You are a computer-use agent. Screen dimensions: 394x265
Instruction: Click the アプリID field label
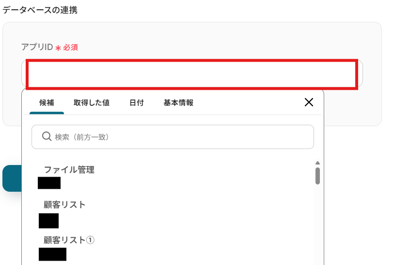tap(37, 47)
